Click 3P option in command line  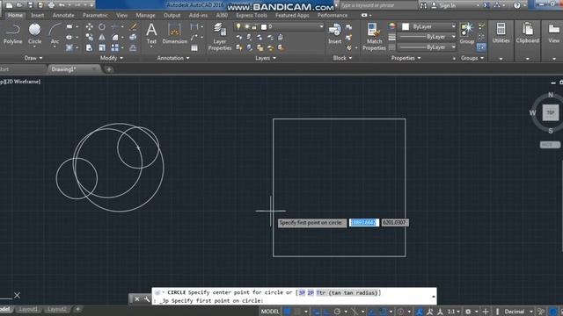pyautogui.click(x=302, y=292)
